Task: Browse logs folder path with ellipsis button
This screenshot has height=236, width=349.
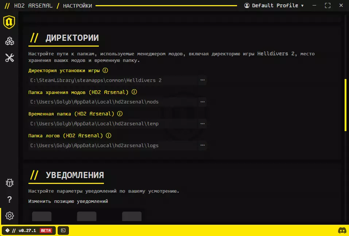Action: [202, 145]
